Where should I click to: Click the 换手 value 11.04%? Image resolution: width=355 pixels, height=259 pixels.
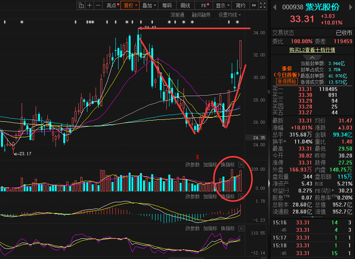pos(303,142)
